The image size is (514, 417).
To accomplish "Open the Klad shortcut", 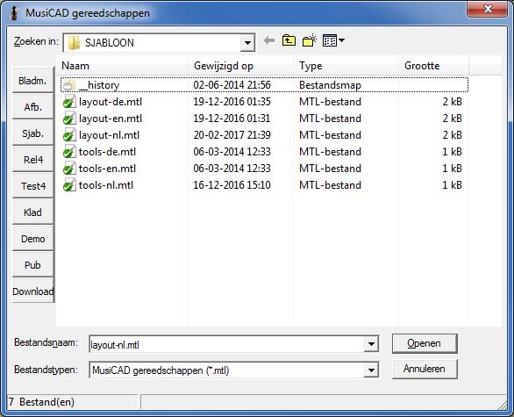I will (32, 212).
